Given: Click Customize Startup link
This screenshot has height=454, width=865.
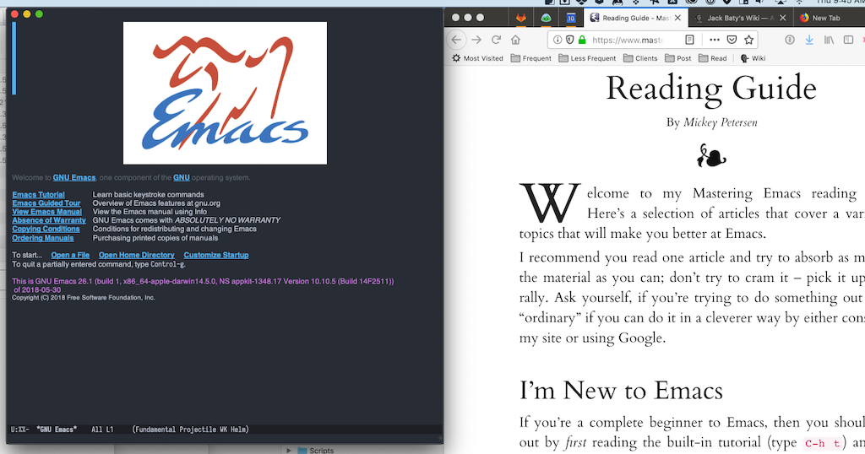Looking at the screenshot, I should coord(216,255).
